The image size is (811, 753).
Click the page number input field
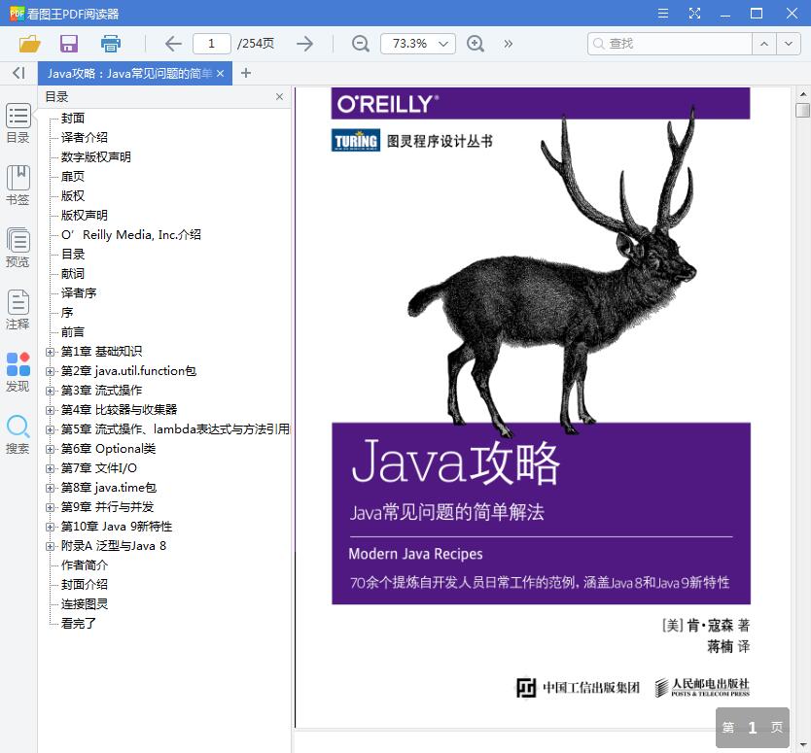pos(212,44)
